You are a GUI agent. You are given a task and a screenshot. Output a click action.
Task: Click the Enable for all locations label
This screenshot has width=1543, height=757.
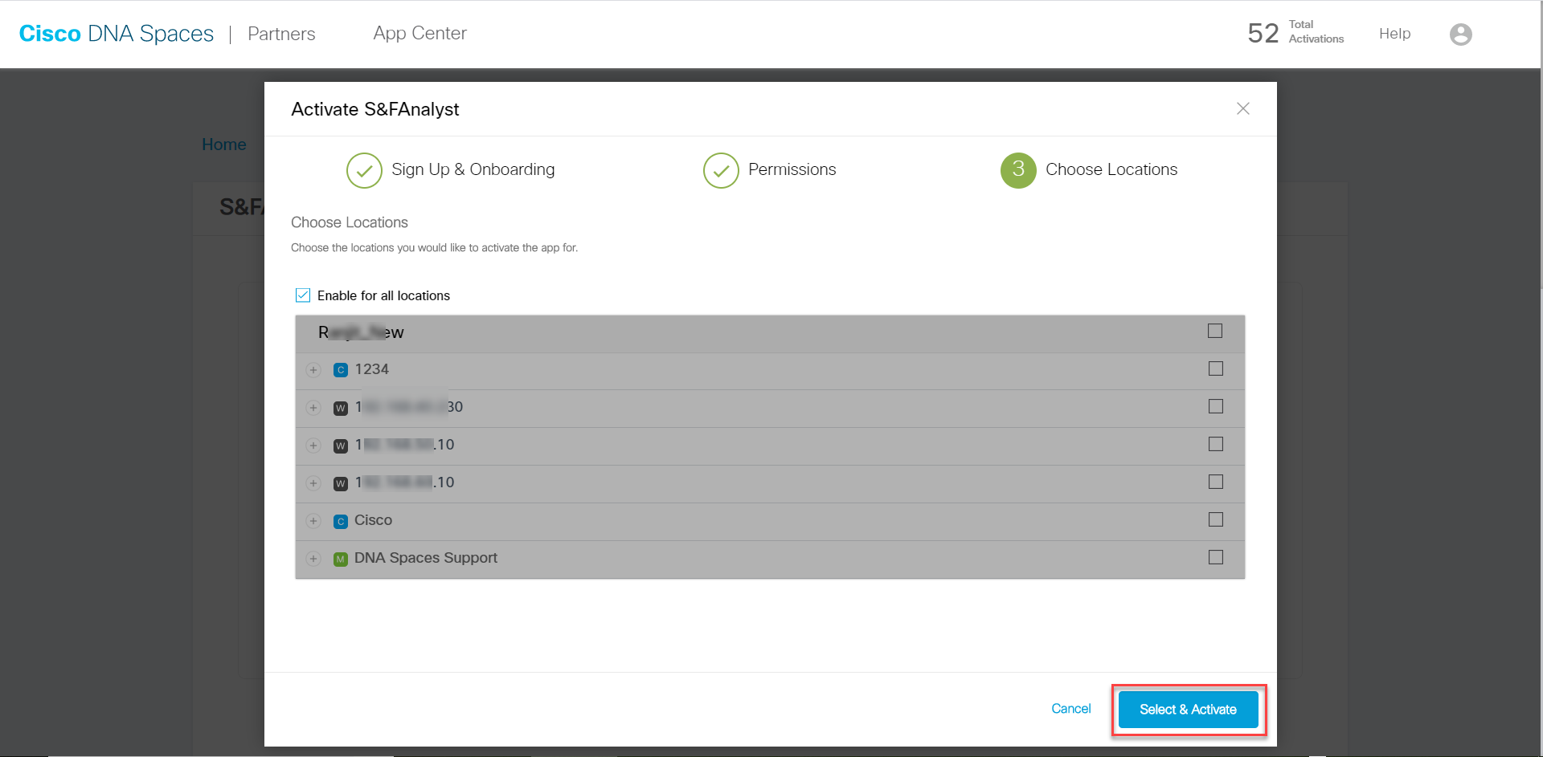tap(383, 295)
